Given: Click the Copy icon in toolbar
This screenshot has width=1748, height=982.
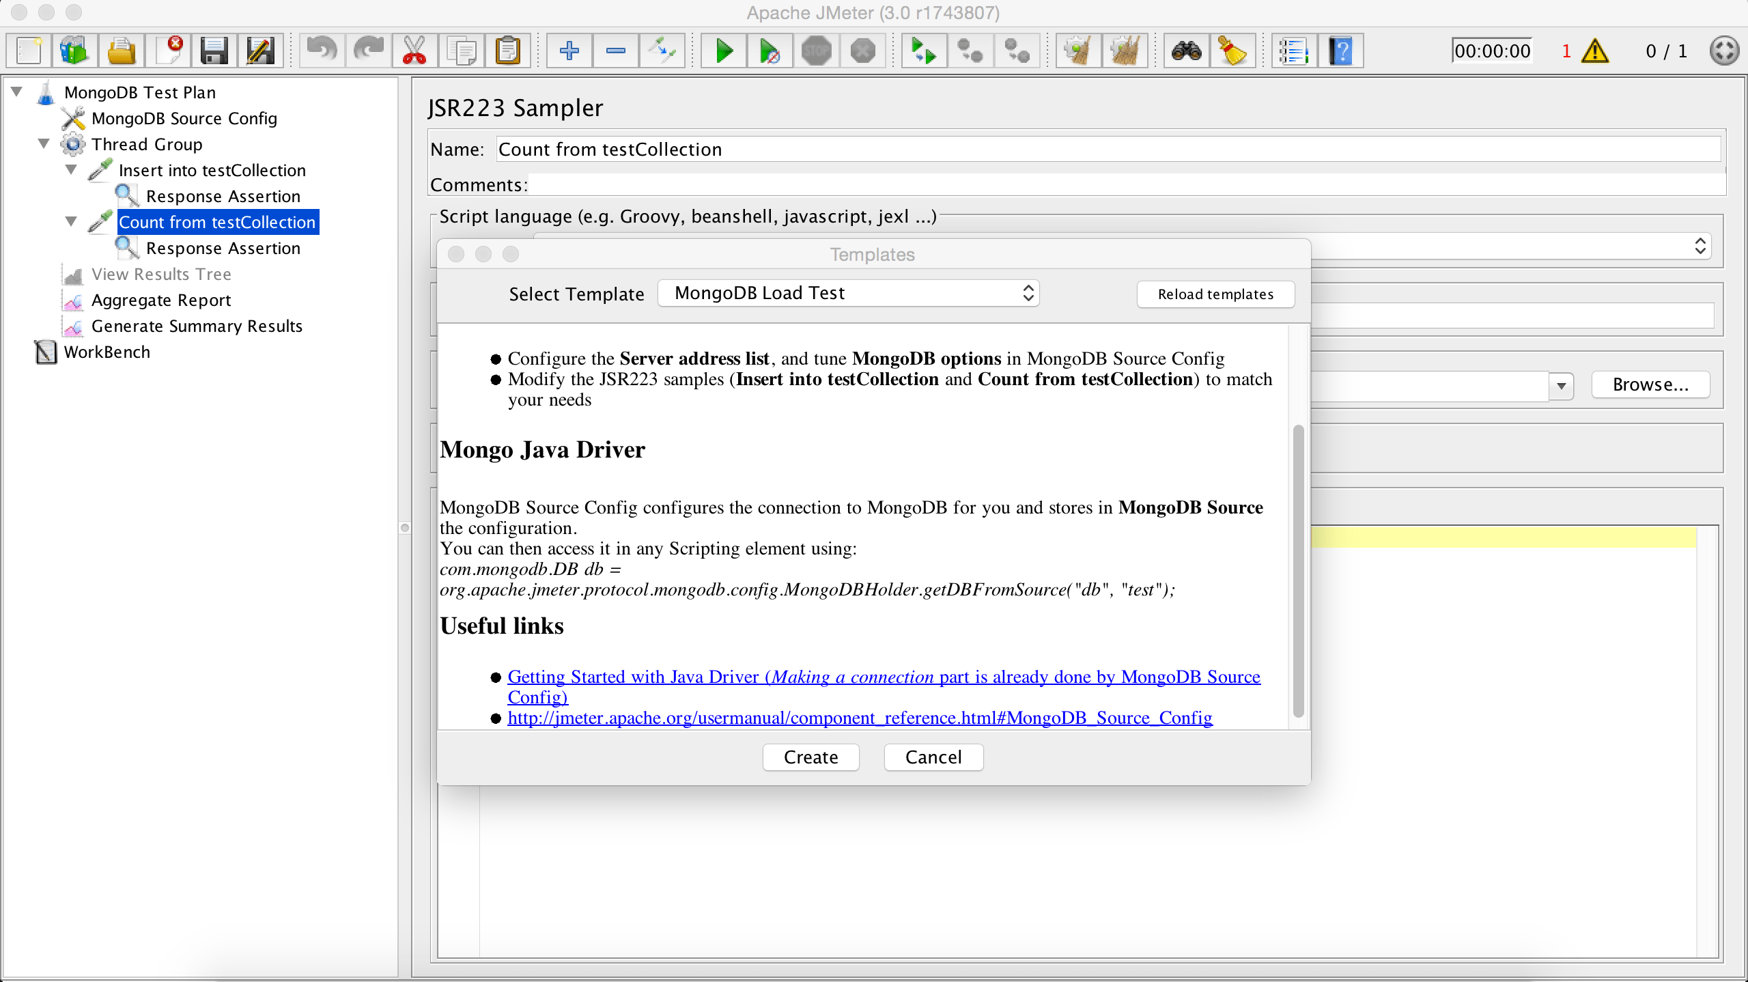Looking at the screenshot, I should point(461,51).
